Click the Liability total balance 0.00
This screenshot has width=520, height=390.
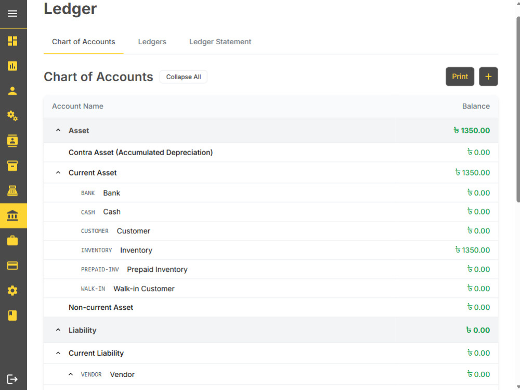pos(478,330)
